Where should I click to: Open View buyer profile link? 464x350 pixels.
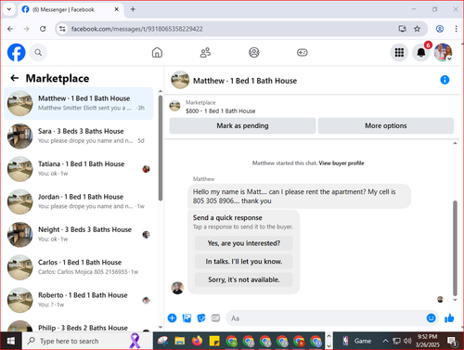coord(342,163)
